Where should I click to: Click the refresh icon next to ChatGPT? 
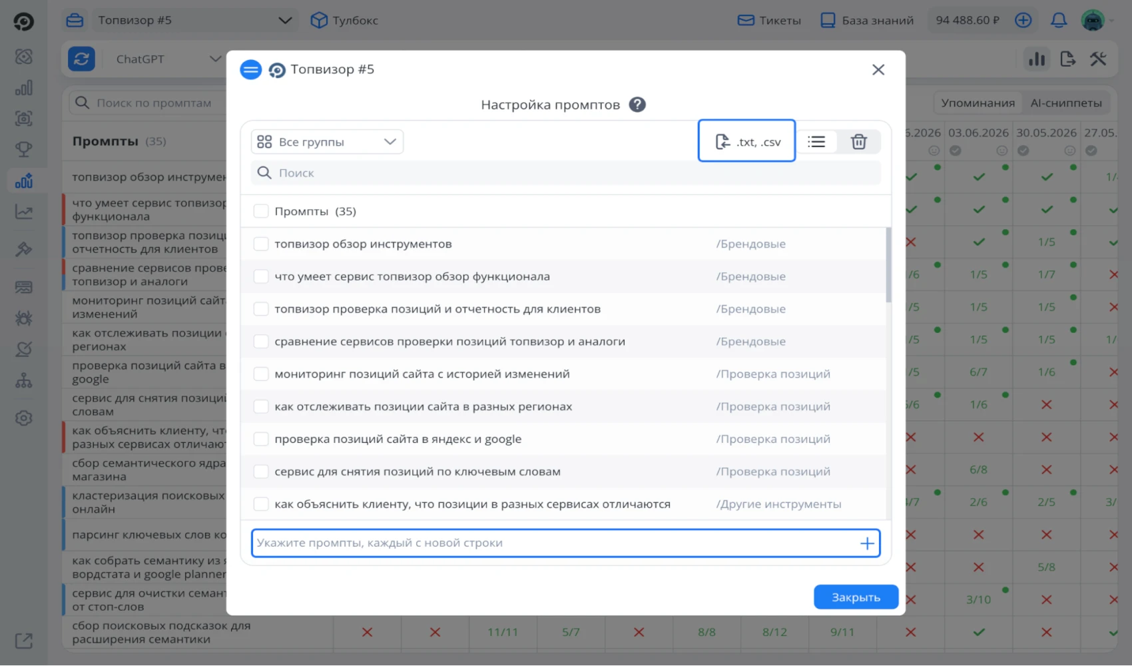coord(81,59)
